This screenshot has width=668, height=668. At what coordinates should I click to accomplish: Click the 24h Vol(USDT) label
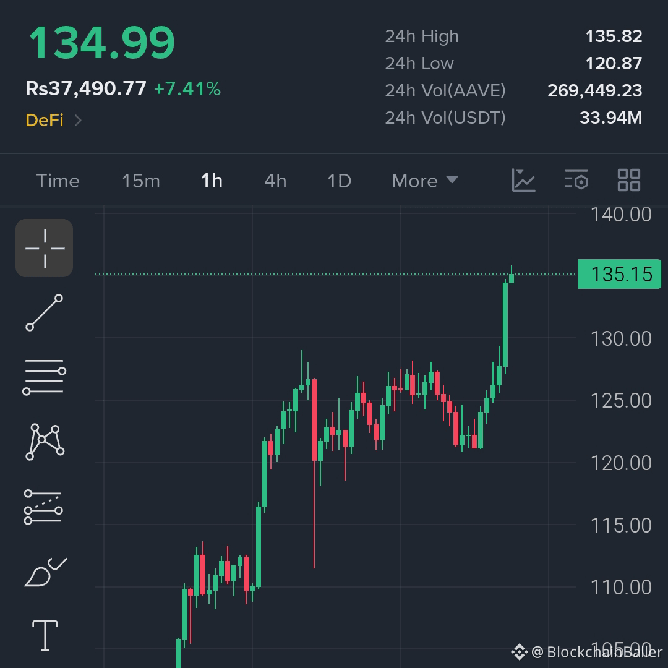click(445, 118)
